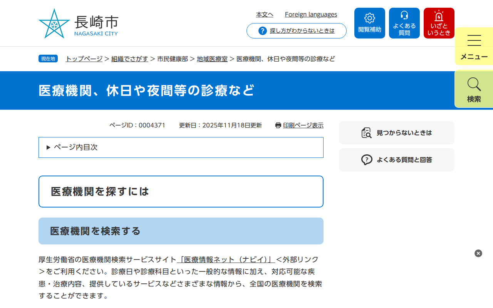Click 探し方がわからないときは help button
The width and height of the screenshot is (493, 308).
302,31
